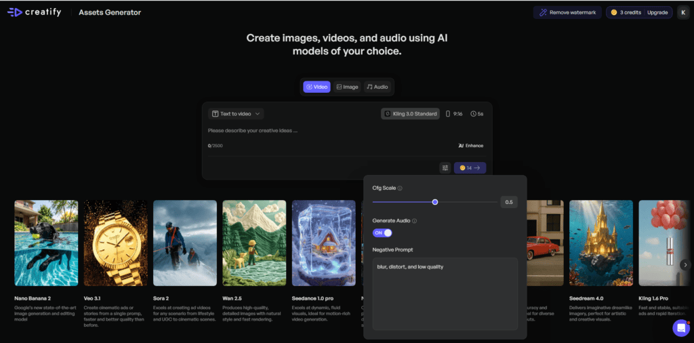Switch to the Audio tab
694x343 pixels.
pyautogui.click(x=377, y=87)
